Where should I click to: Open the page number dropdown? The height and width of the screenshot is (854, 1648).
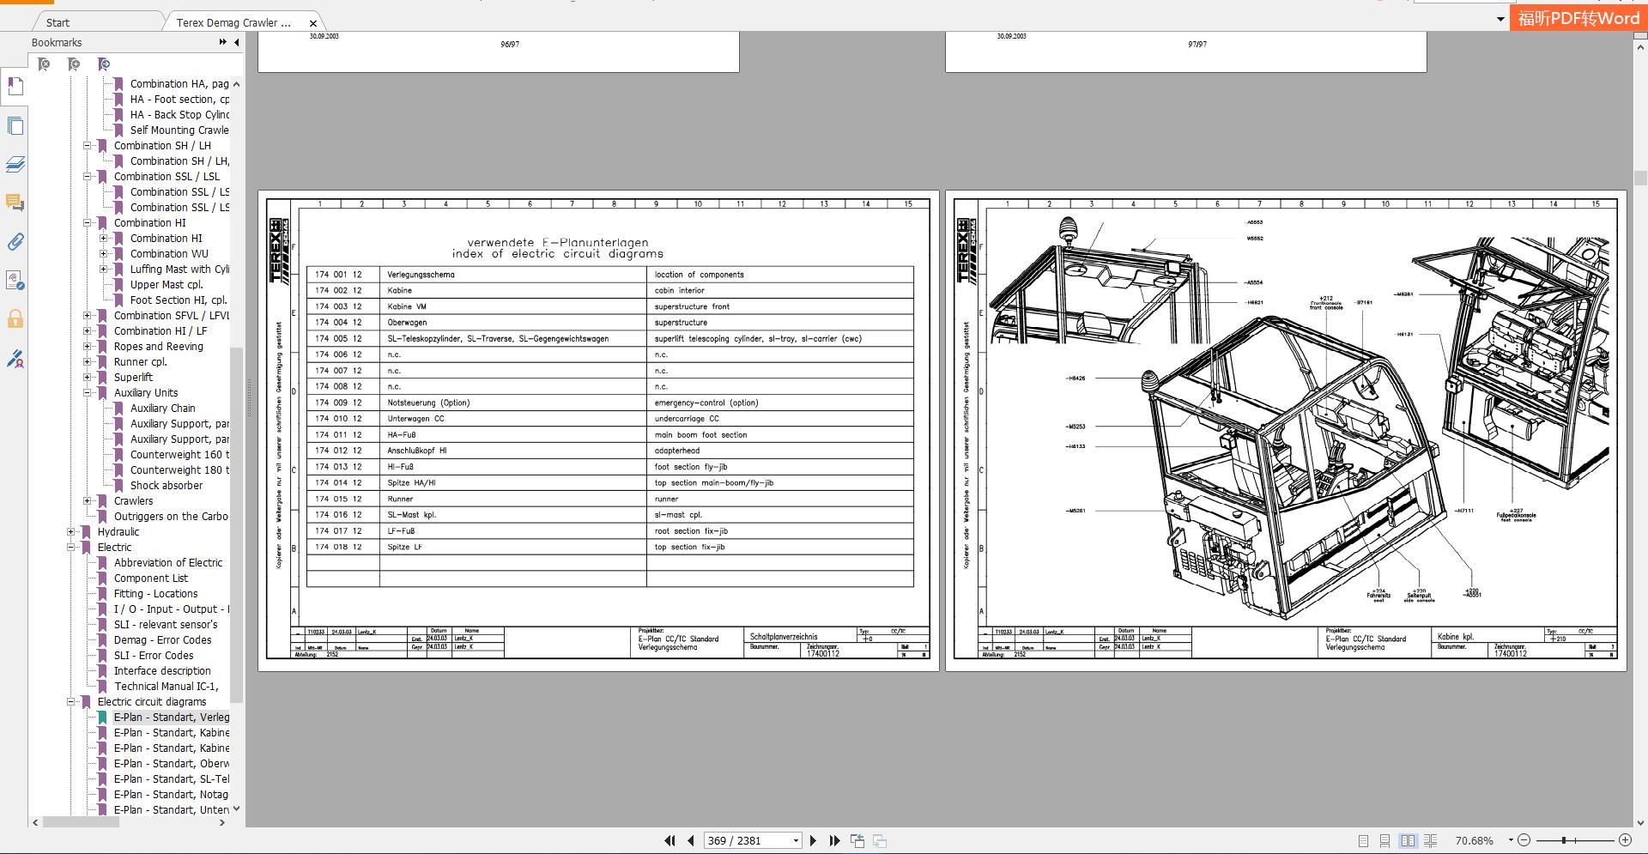point(796,841)
